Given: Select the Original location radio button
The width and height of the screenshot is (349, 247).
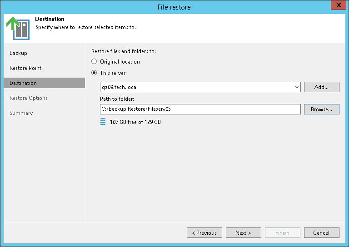Looking at the screenshot, I should pyautogui.click(x=94, y=62).
